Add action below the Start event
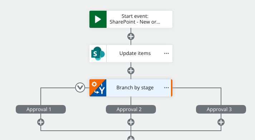Screen dimensions: 255x140 (x=131, y=36)
